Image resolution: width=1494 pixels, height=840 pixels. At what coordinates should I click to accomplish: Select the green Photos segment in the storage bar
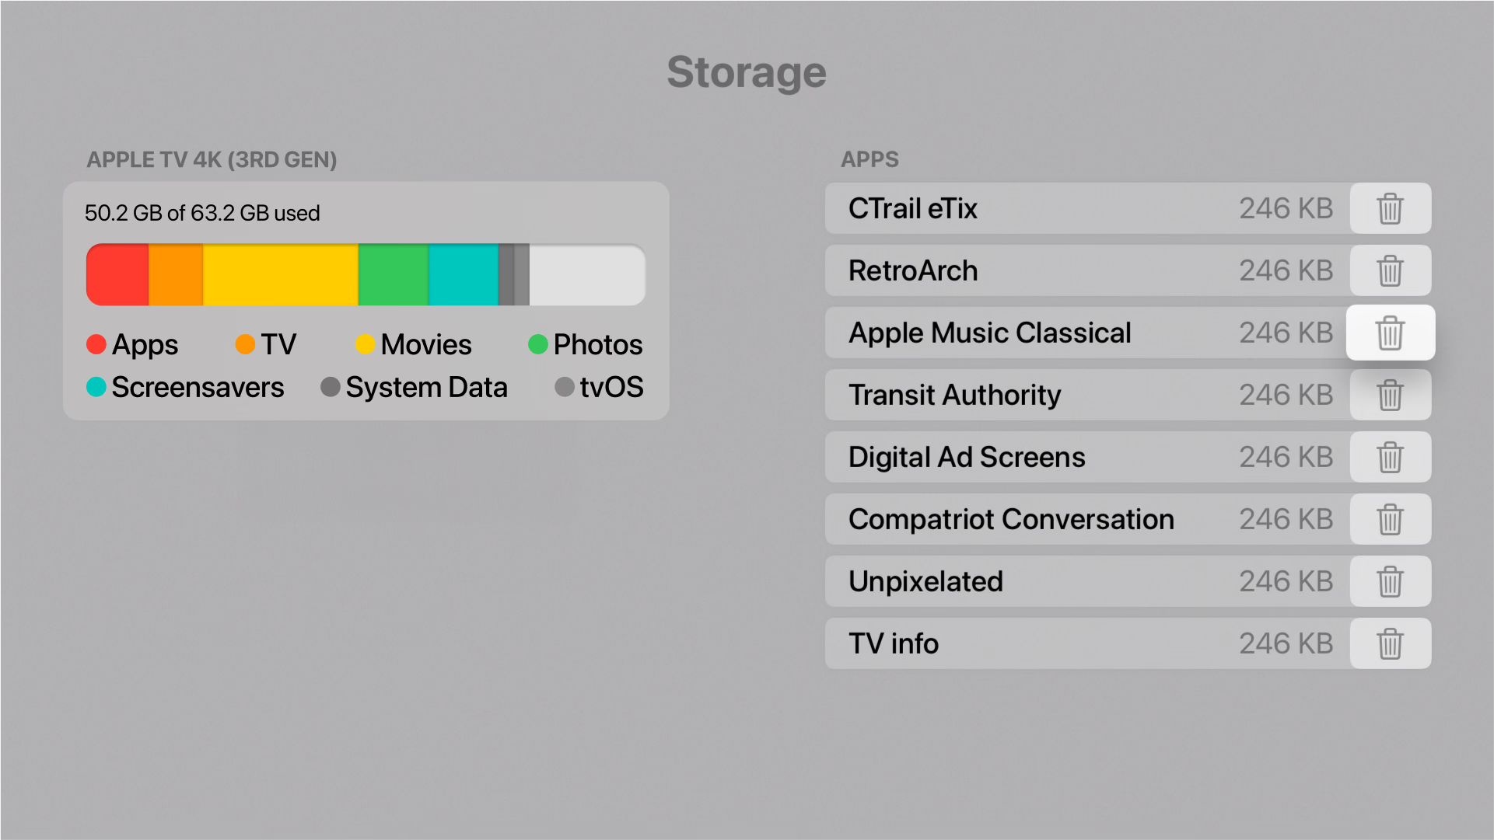394,275
